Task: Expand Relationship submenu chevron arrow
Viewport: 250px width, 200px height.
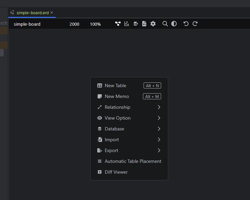Action: (159, 107)
